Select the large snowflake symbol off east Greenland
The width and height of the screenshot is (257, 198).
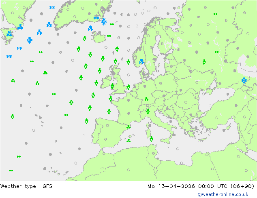click(x=104, y=21)
